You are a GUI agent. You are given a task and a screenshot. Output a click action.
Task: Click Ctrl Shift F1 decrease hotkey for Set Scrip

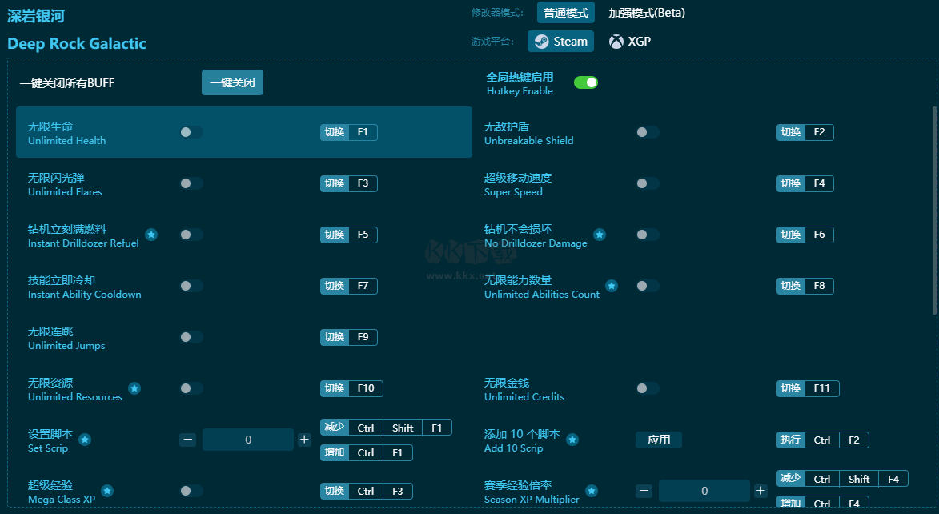click(x=386, y=428)
